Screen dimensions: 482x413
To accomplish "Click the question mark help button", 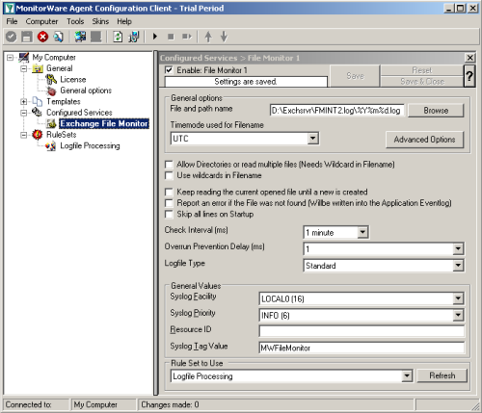I will pyautogui.click(x=469, y=76).
